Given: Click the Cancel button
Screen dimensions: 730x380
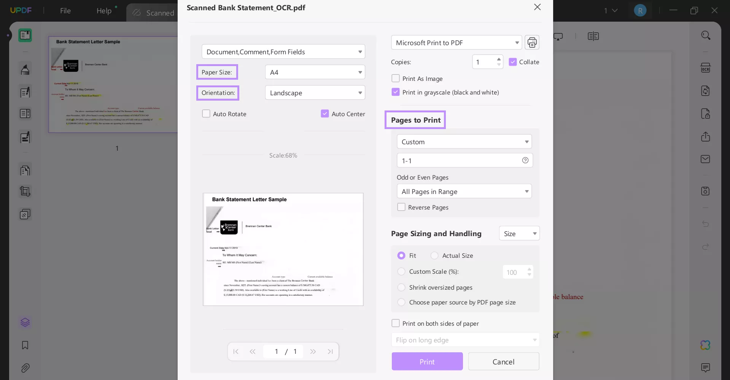Looking at the screenshot, I should click(503, 361).
